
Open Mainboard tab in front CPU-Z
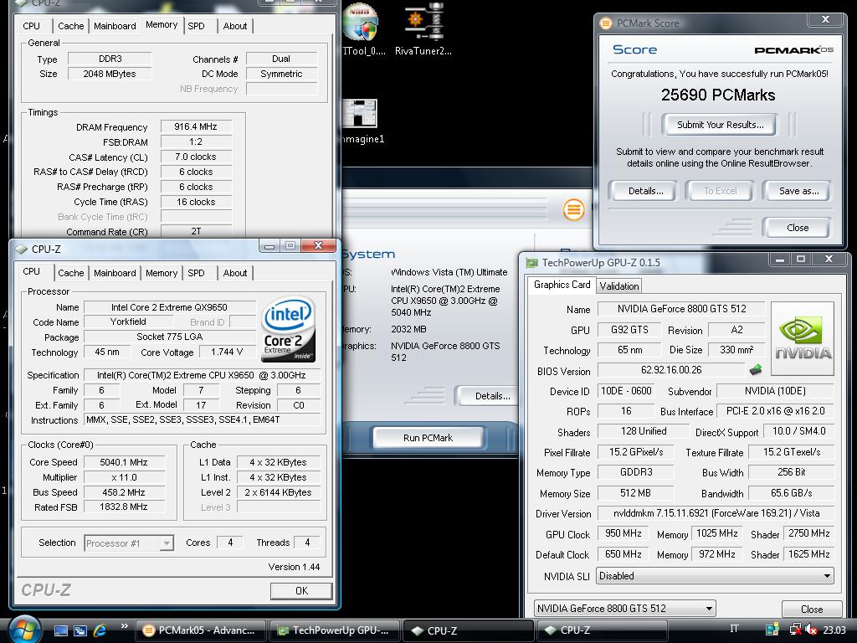[115, 273]
